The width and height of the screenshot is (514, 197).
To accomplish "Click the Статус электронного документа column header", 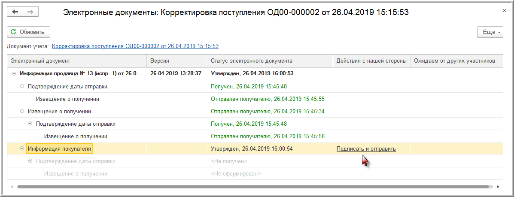I will (x=251, y=61).
